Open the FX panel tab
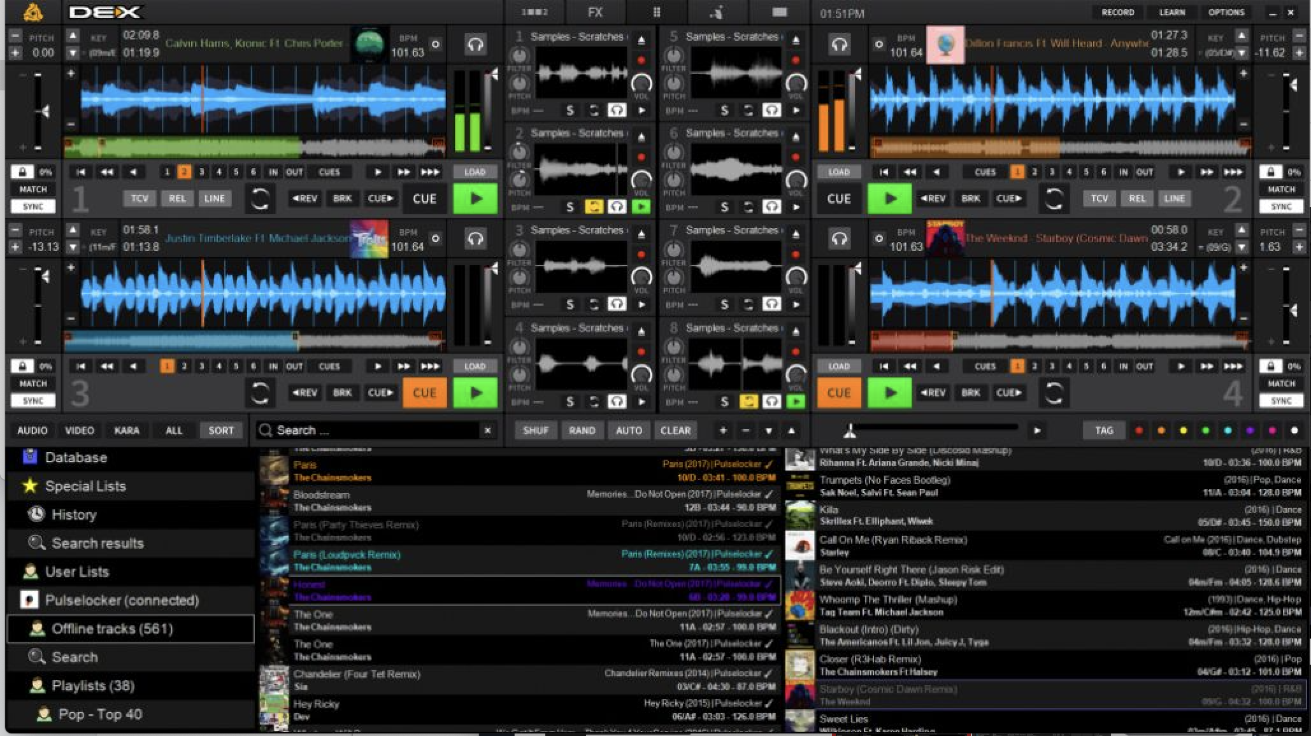Screen dimensions: 1311x736 pos(595,12)
